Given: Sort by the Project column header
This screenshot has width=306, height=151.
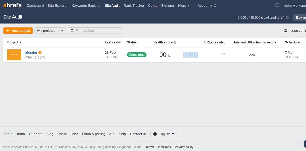Looking at the screenshot, I should [x=14, y=42].
